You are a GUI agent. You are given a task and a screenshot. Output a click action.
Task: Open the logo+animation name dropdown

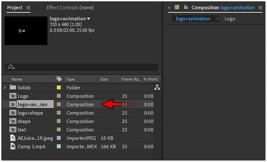pos(88,19)
